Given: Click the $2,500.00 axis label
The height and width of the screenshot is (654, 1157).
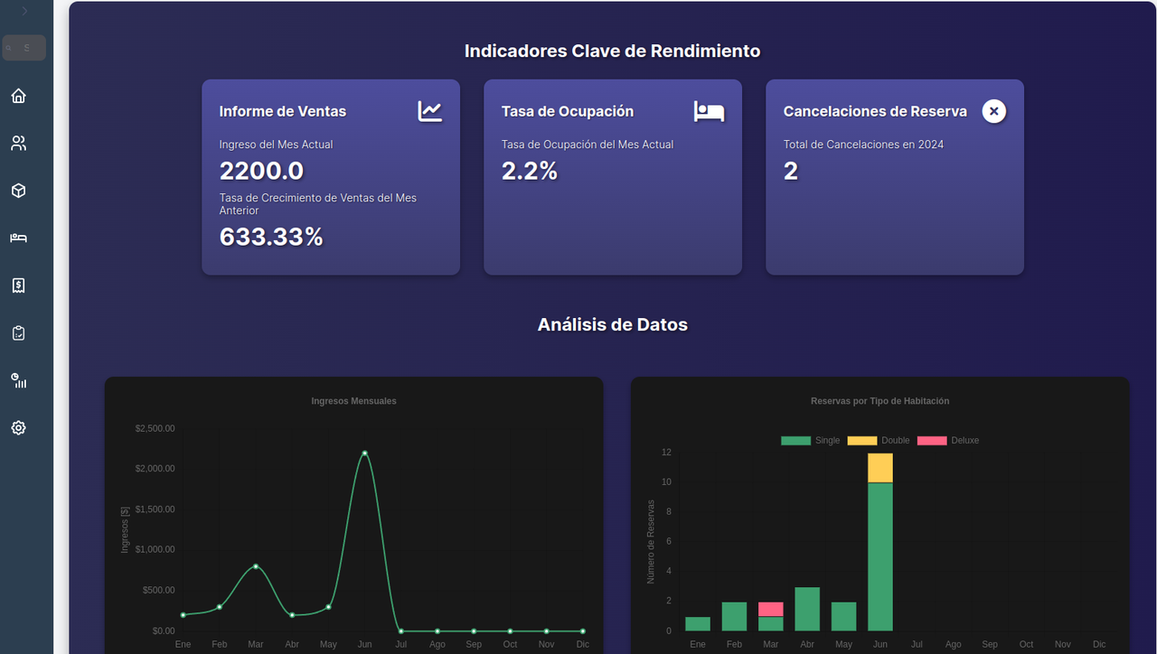Looking at the screenshot, I should click(155, 428).
